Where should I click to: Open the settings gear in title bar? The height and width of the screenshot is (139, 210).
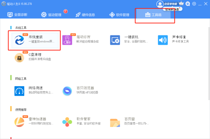tap(194, 4)
